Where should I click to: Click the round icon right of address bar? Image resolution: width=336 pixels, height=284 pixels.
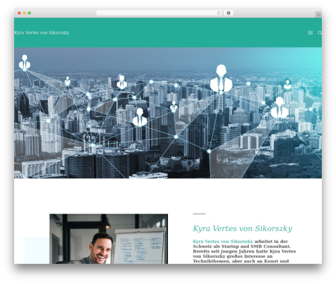pyautogui.click(x=228, y=13)
